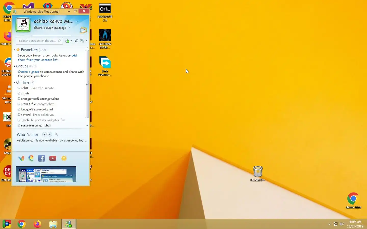
Task: Collapse the Groups section
Action: (x=15, y=66)
